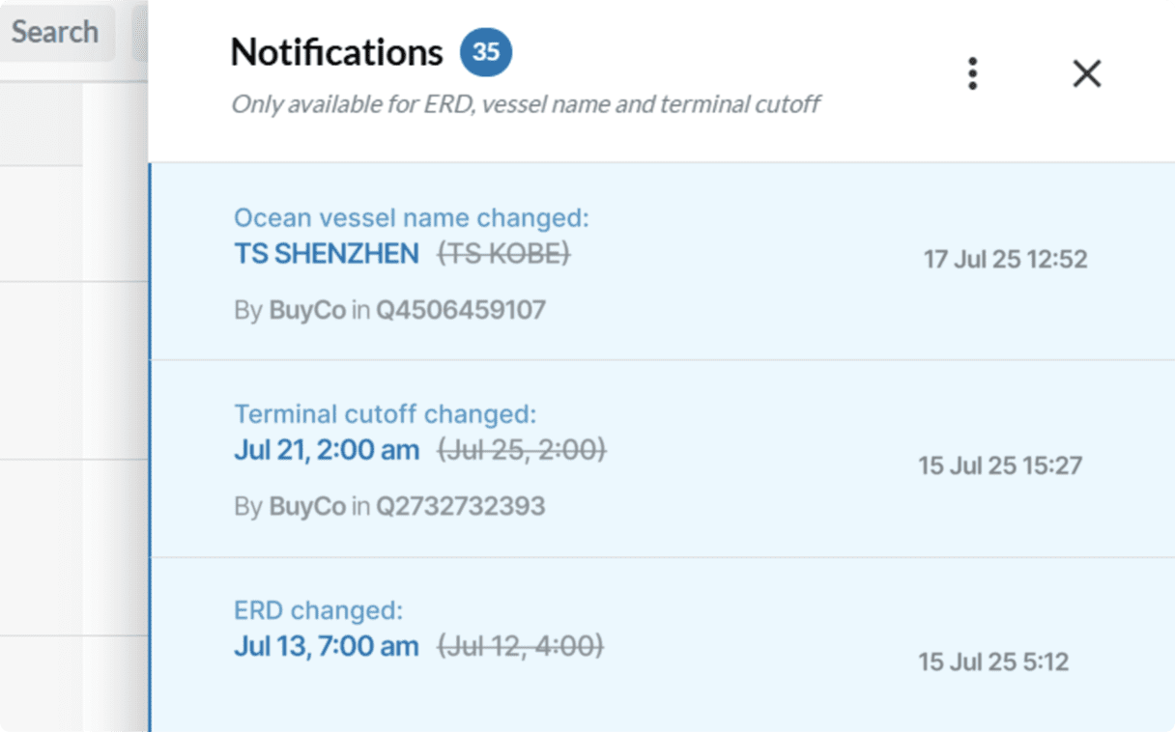Open the ERD changed notification

pyautogui.click(x=318, y=610)
